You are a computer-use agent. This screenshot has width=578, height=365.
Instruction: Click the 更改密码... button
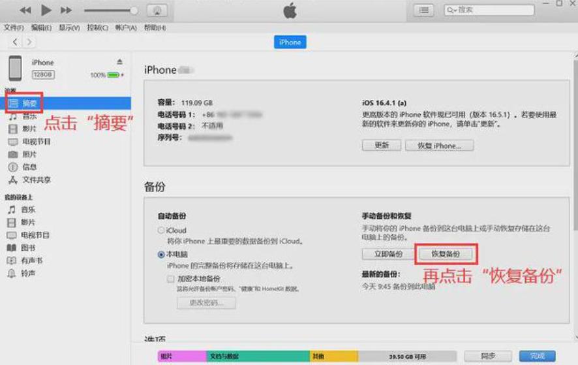click(x=206, y=302)
